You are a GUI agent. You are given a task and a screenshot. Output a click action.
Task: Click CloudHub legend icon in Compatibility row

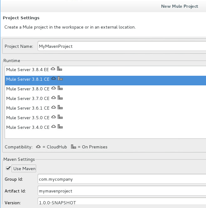(38, 147)
